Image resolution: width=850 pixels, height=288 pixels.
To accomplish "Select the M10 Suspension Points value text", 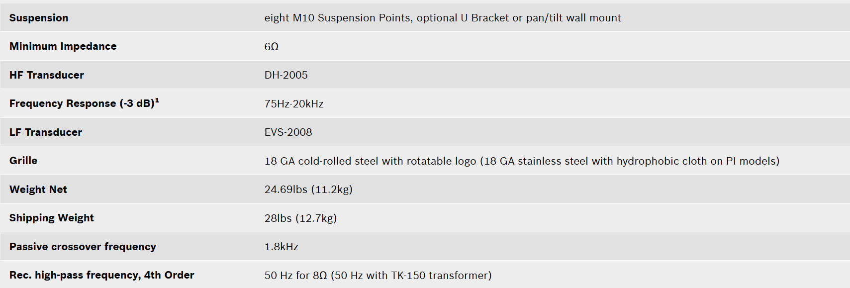I will [443, 18].
